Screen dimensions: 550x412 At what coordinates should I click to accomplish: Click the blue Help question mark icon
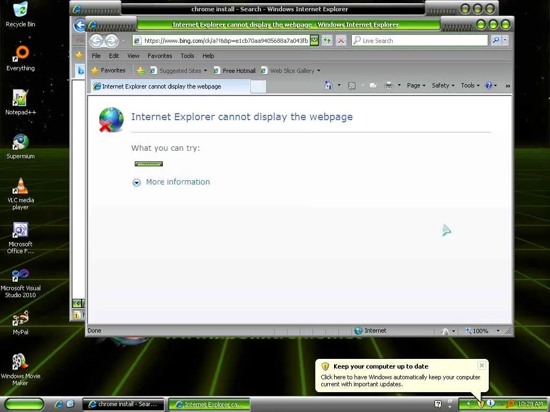[x=488, y=85]
